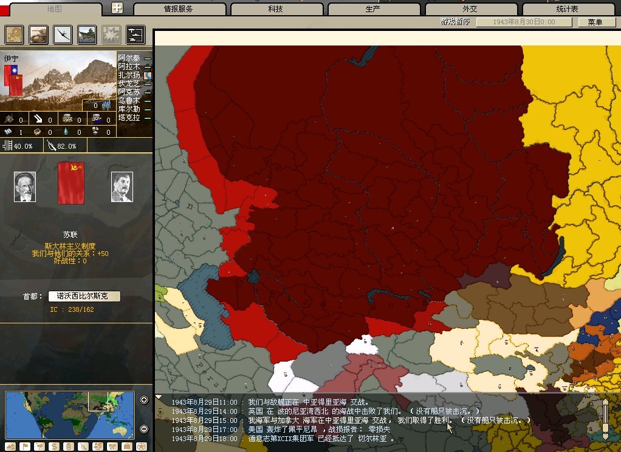
Task: Select adjacent province 乌鲁木
Action: 129,101
